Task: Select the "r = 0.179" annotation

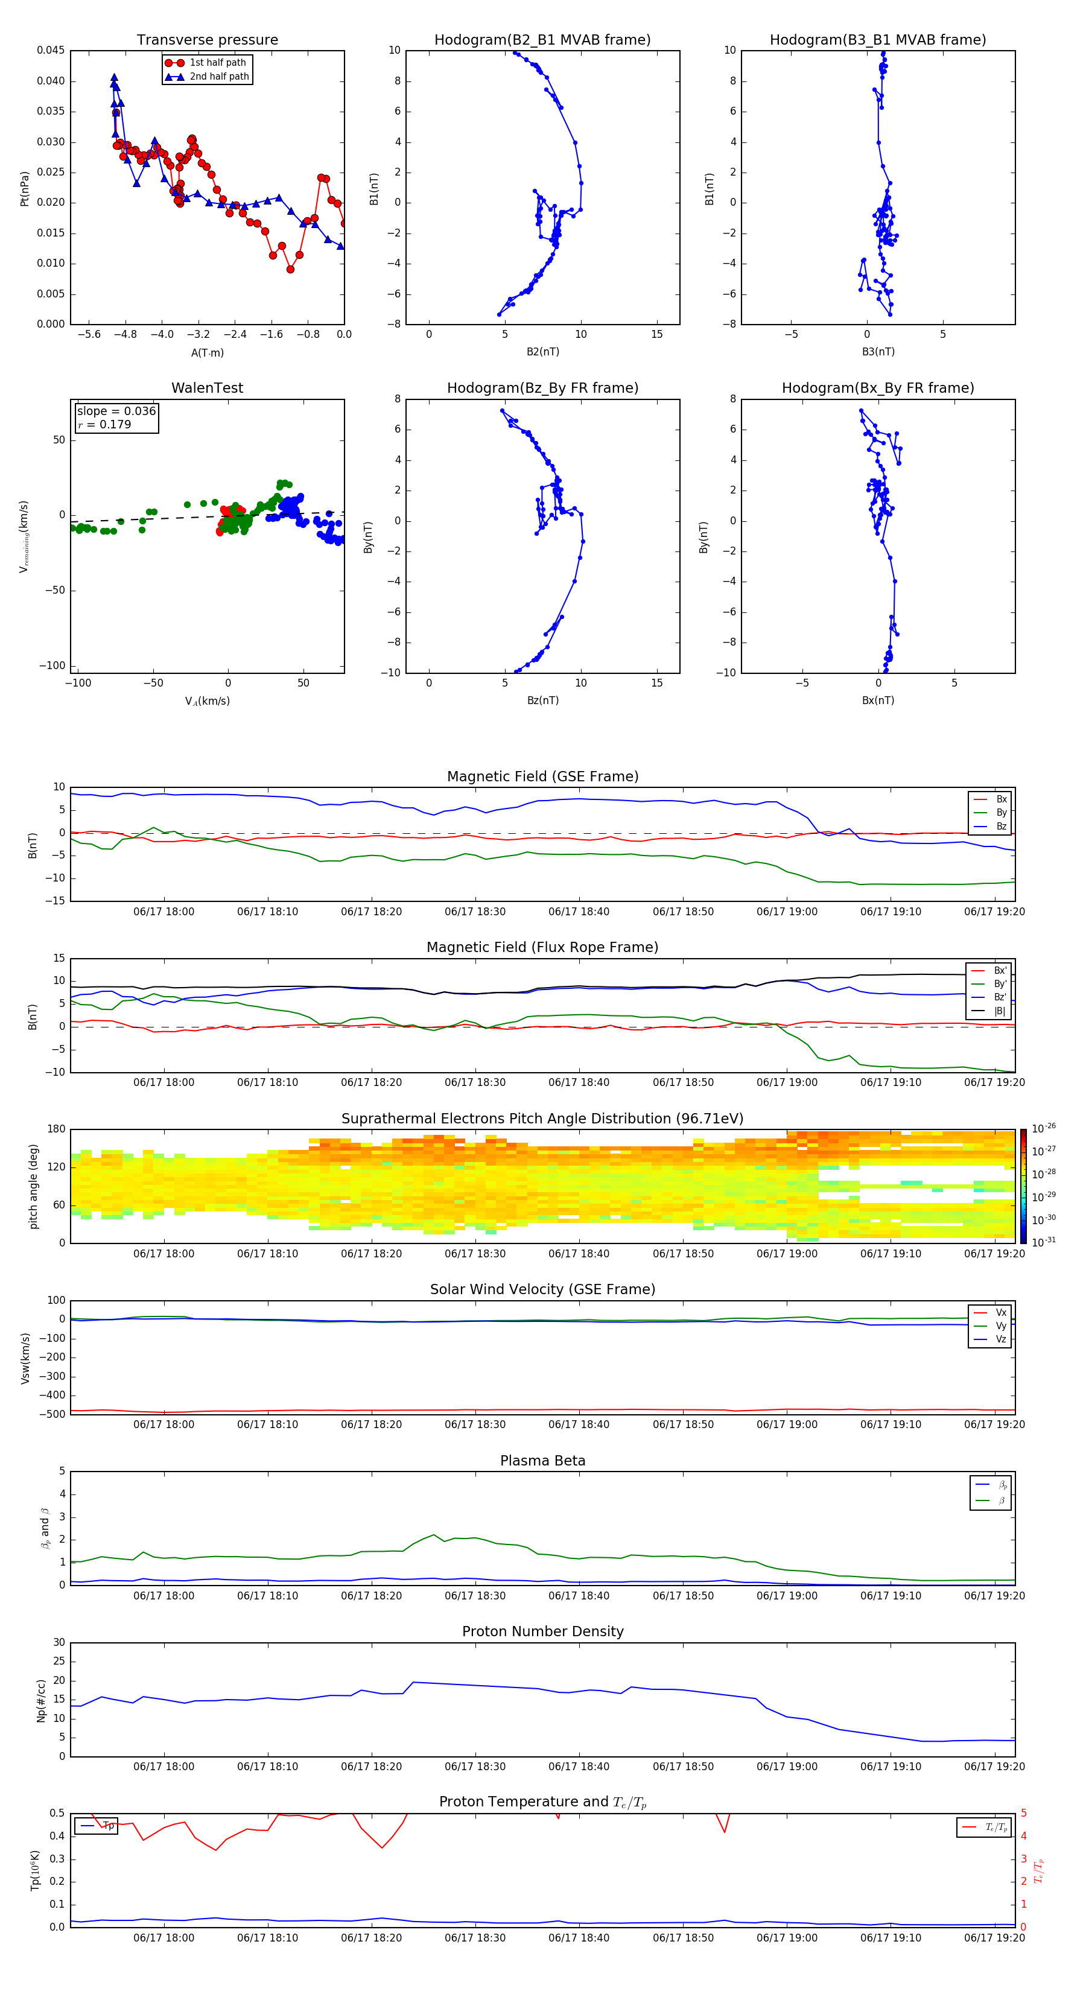Action: 104,424
